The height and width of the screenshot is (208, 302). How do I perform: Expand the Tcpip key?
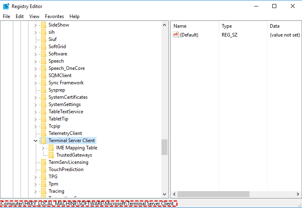click(35, 126)
